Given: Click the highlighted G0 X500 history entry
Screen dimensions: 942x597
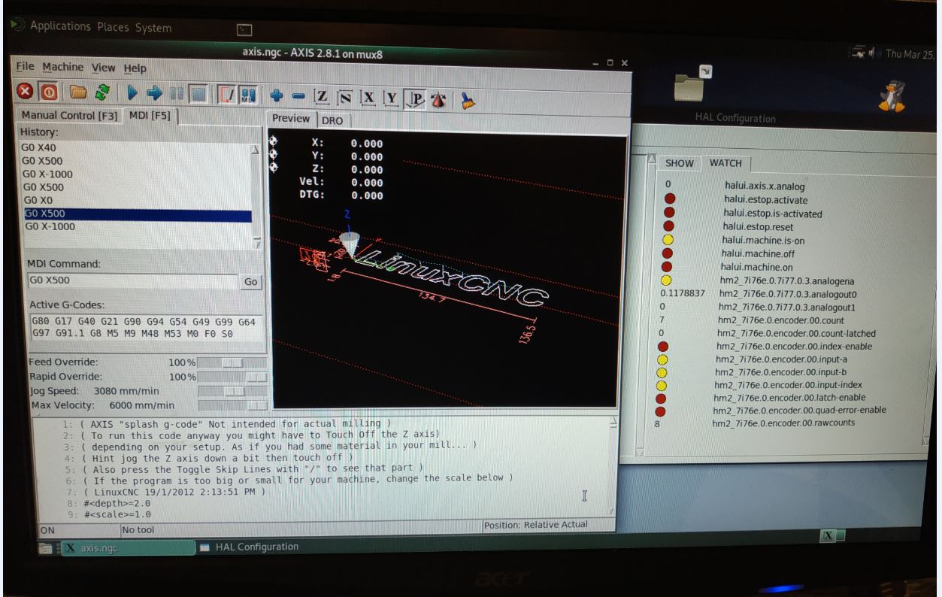Looking at the screenshot, I should coord(138,214).
